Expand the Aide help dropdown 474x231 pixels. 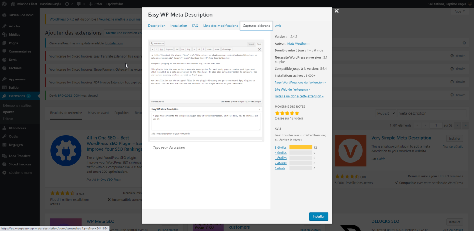pos(460,11)
